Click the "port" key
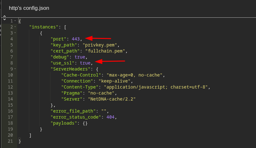 (58, 39)
